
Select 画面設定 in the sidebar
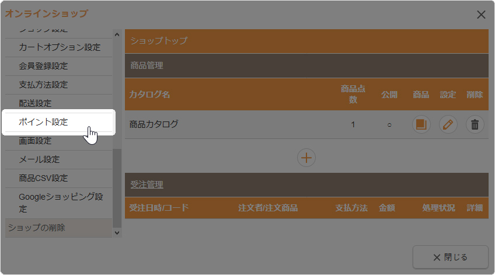tap(36, 141)
